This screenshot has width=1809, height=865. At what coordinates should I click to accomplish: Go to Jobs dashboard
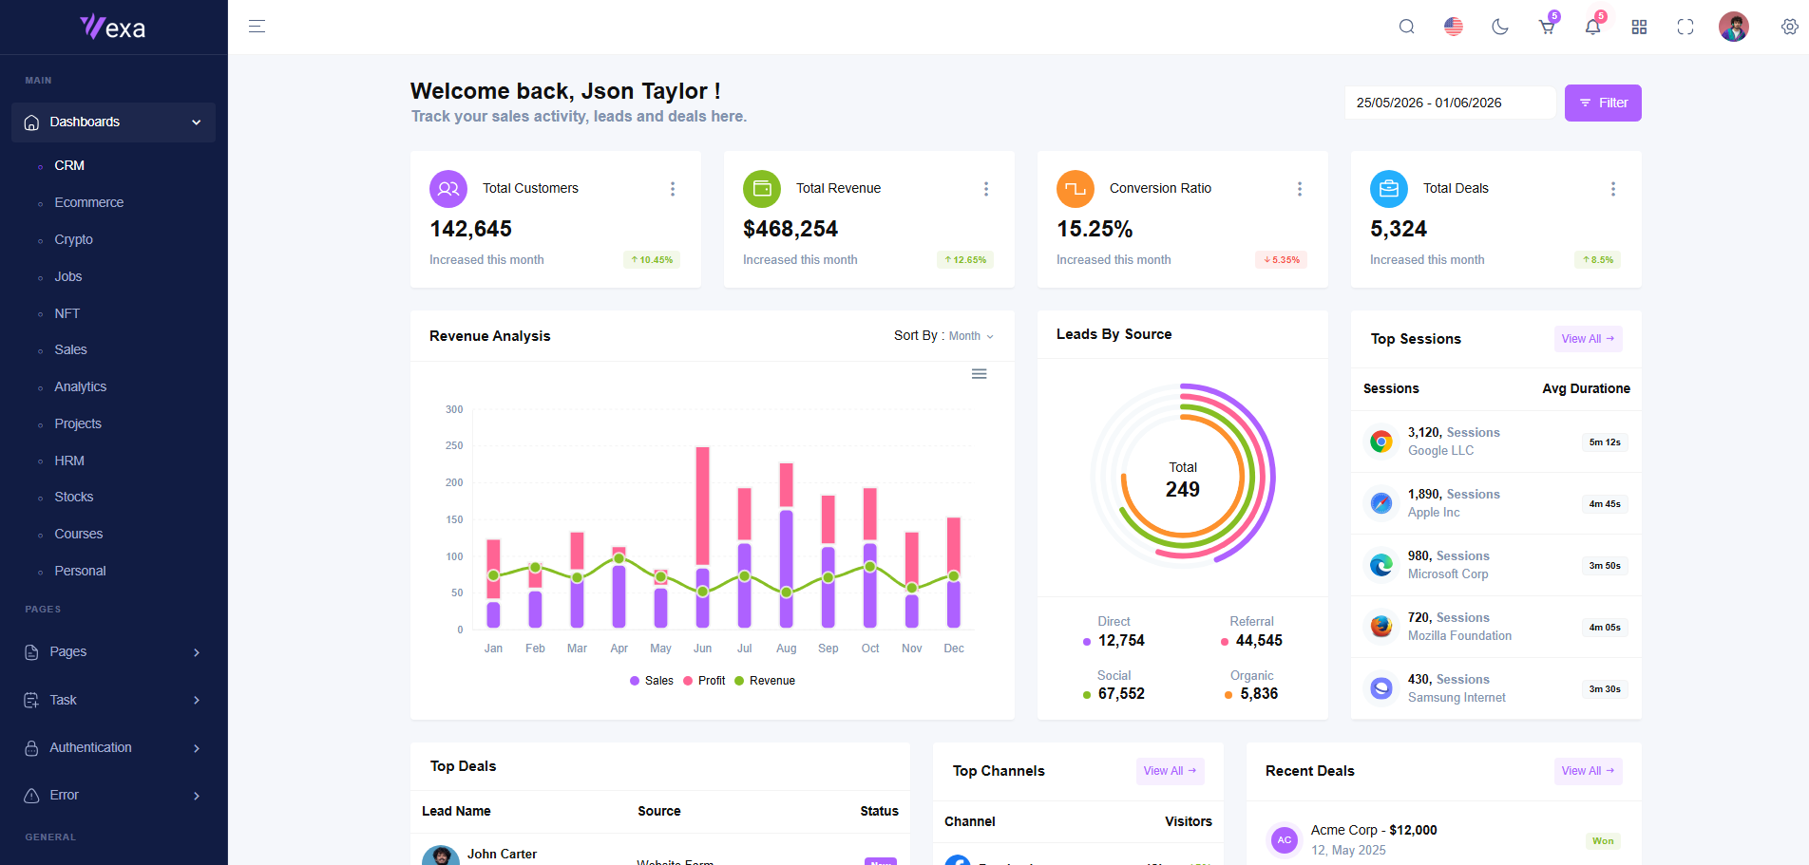(68, 276)
